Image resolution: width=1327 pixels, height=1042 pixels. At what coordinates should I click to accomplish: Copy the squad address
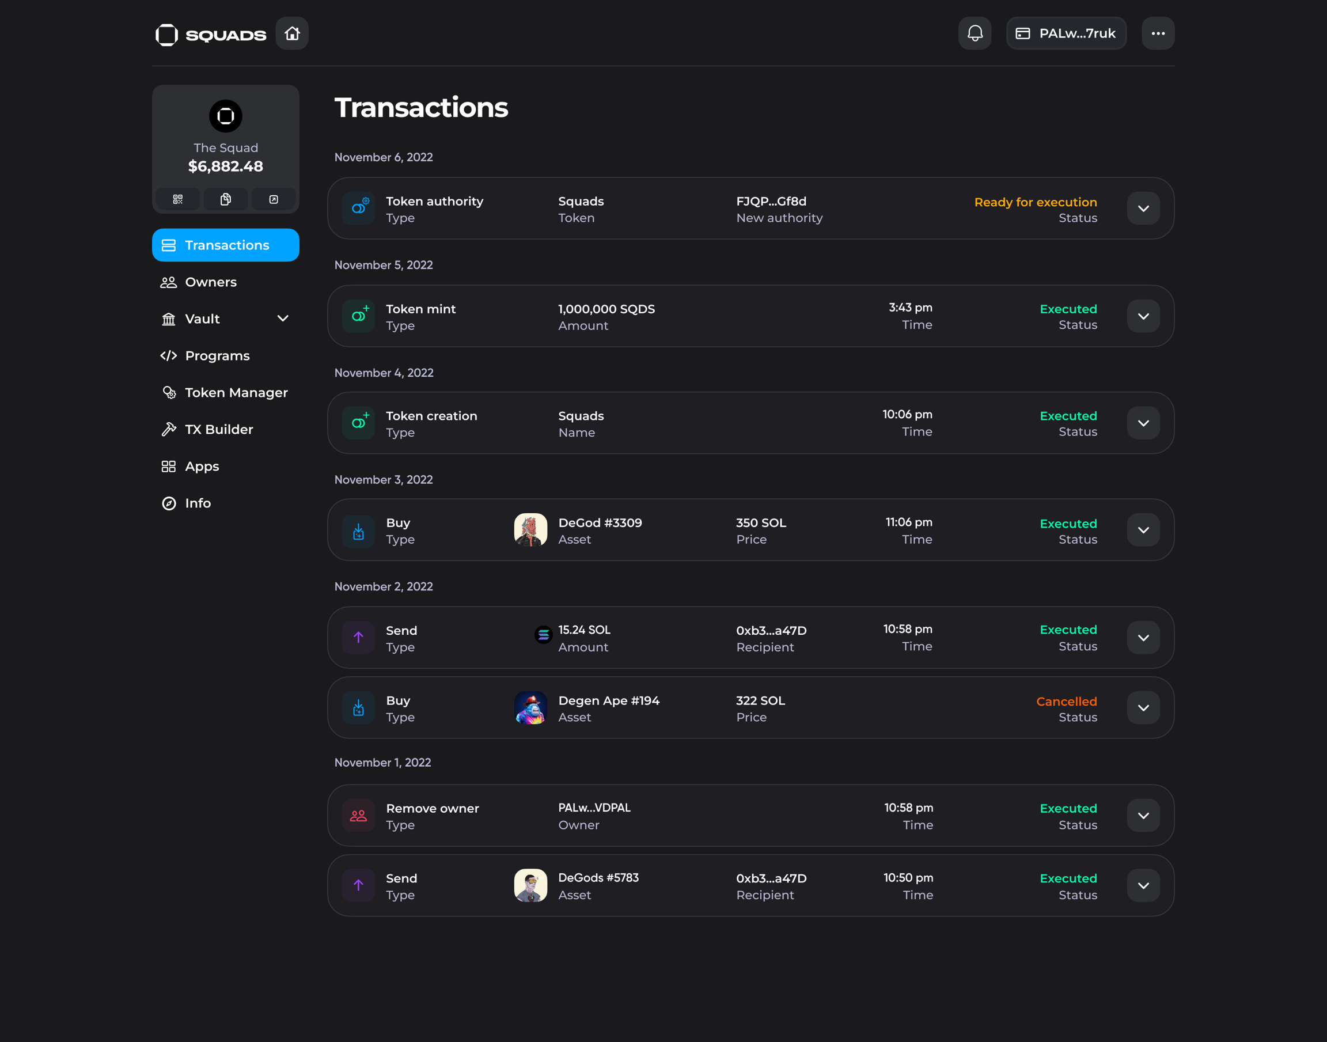coord(226,199)
